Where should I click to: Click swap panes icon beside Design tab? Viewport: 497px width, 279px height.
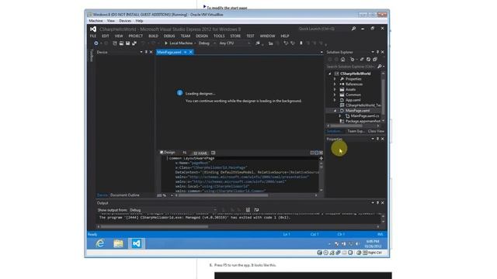click(x=185, y=153)
